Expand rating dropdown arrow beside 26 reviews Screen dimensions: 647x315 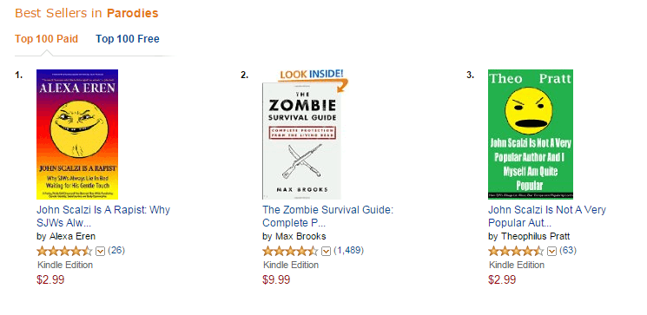click(100, 251)
